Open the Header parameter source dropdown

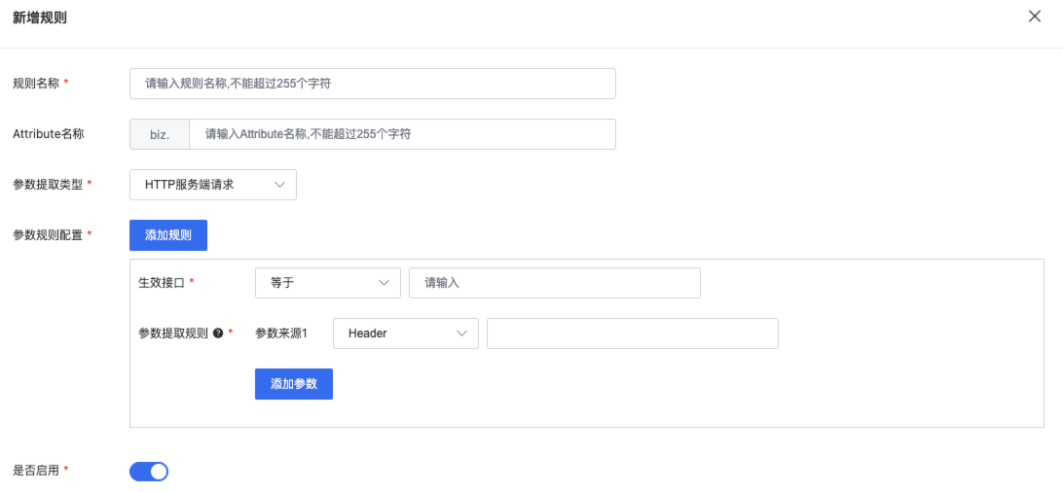tap(405, 334)
